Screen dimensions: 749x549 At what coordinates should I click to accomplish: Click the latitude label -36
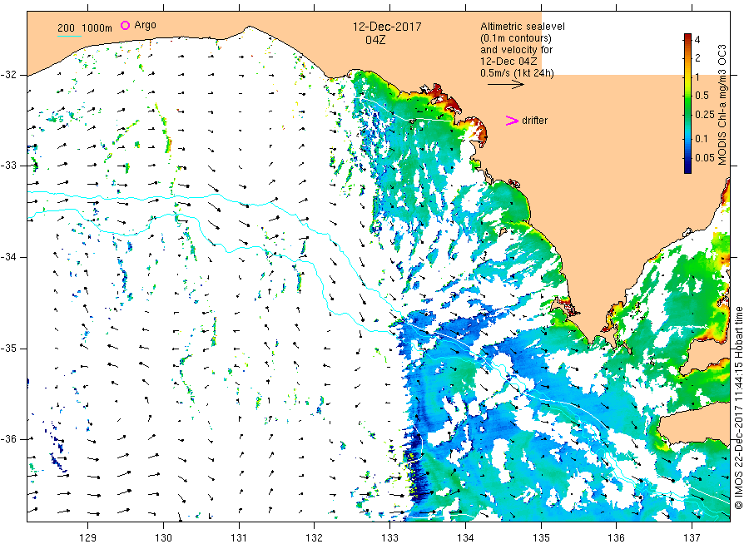[x=8, y=439]
